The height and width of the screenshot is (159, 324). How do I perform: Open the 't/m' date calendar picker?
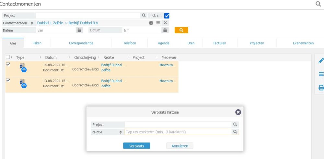click(165, 30)
